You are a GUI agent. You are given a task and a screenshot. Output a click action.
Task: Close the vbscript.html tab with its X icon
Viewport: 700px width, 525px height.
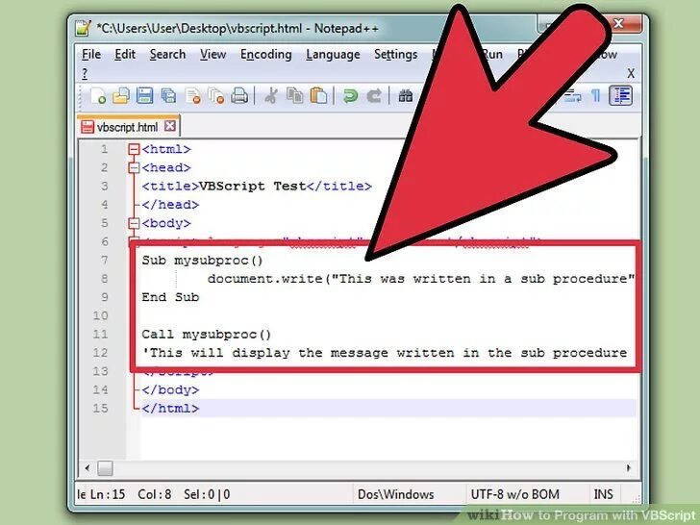click(169, 126)
